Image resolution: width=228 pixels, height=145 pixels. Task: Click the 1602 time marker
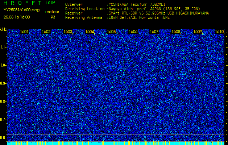[46, 32]
